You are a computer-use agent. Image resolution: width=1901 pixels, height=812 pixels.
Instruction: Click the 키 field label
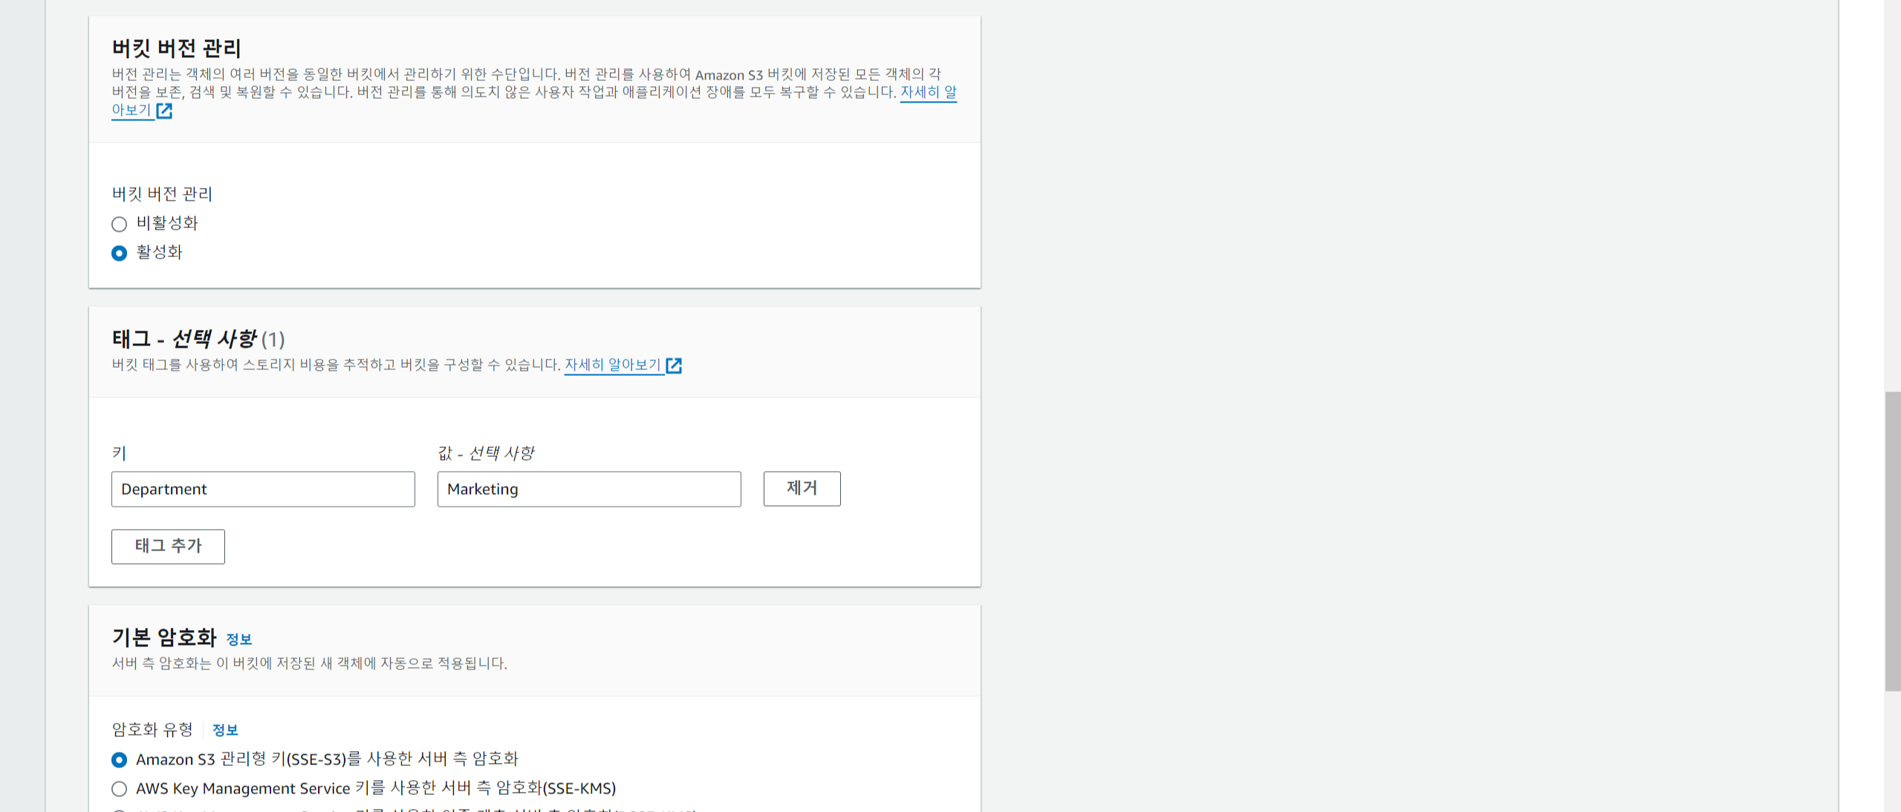[119, 452]
